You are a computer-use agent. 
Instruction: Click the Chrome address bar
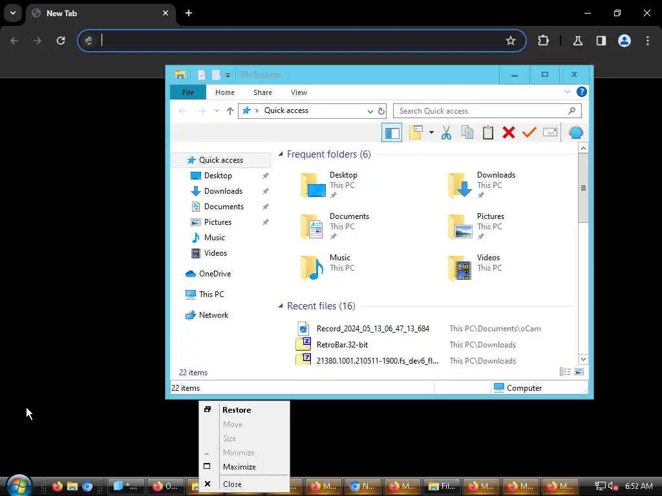pyautogui.click(x=302, y=41)
